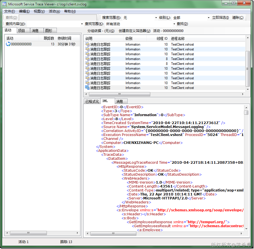Screen dimensions: 254x249
Task: Sort traces by 进程名称 column header
Action: (207, 39)
